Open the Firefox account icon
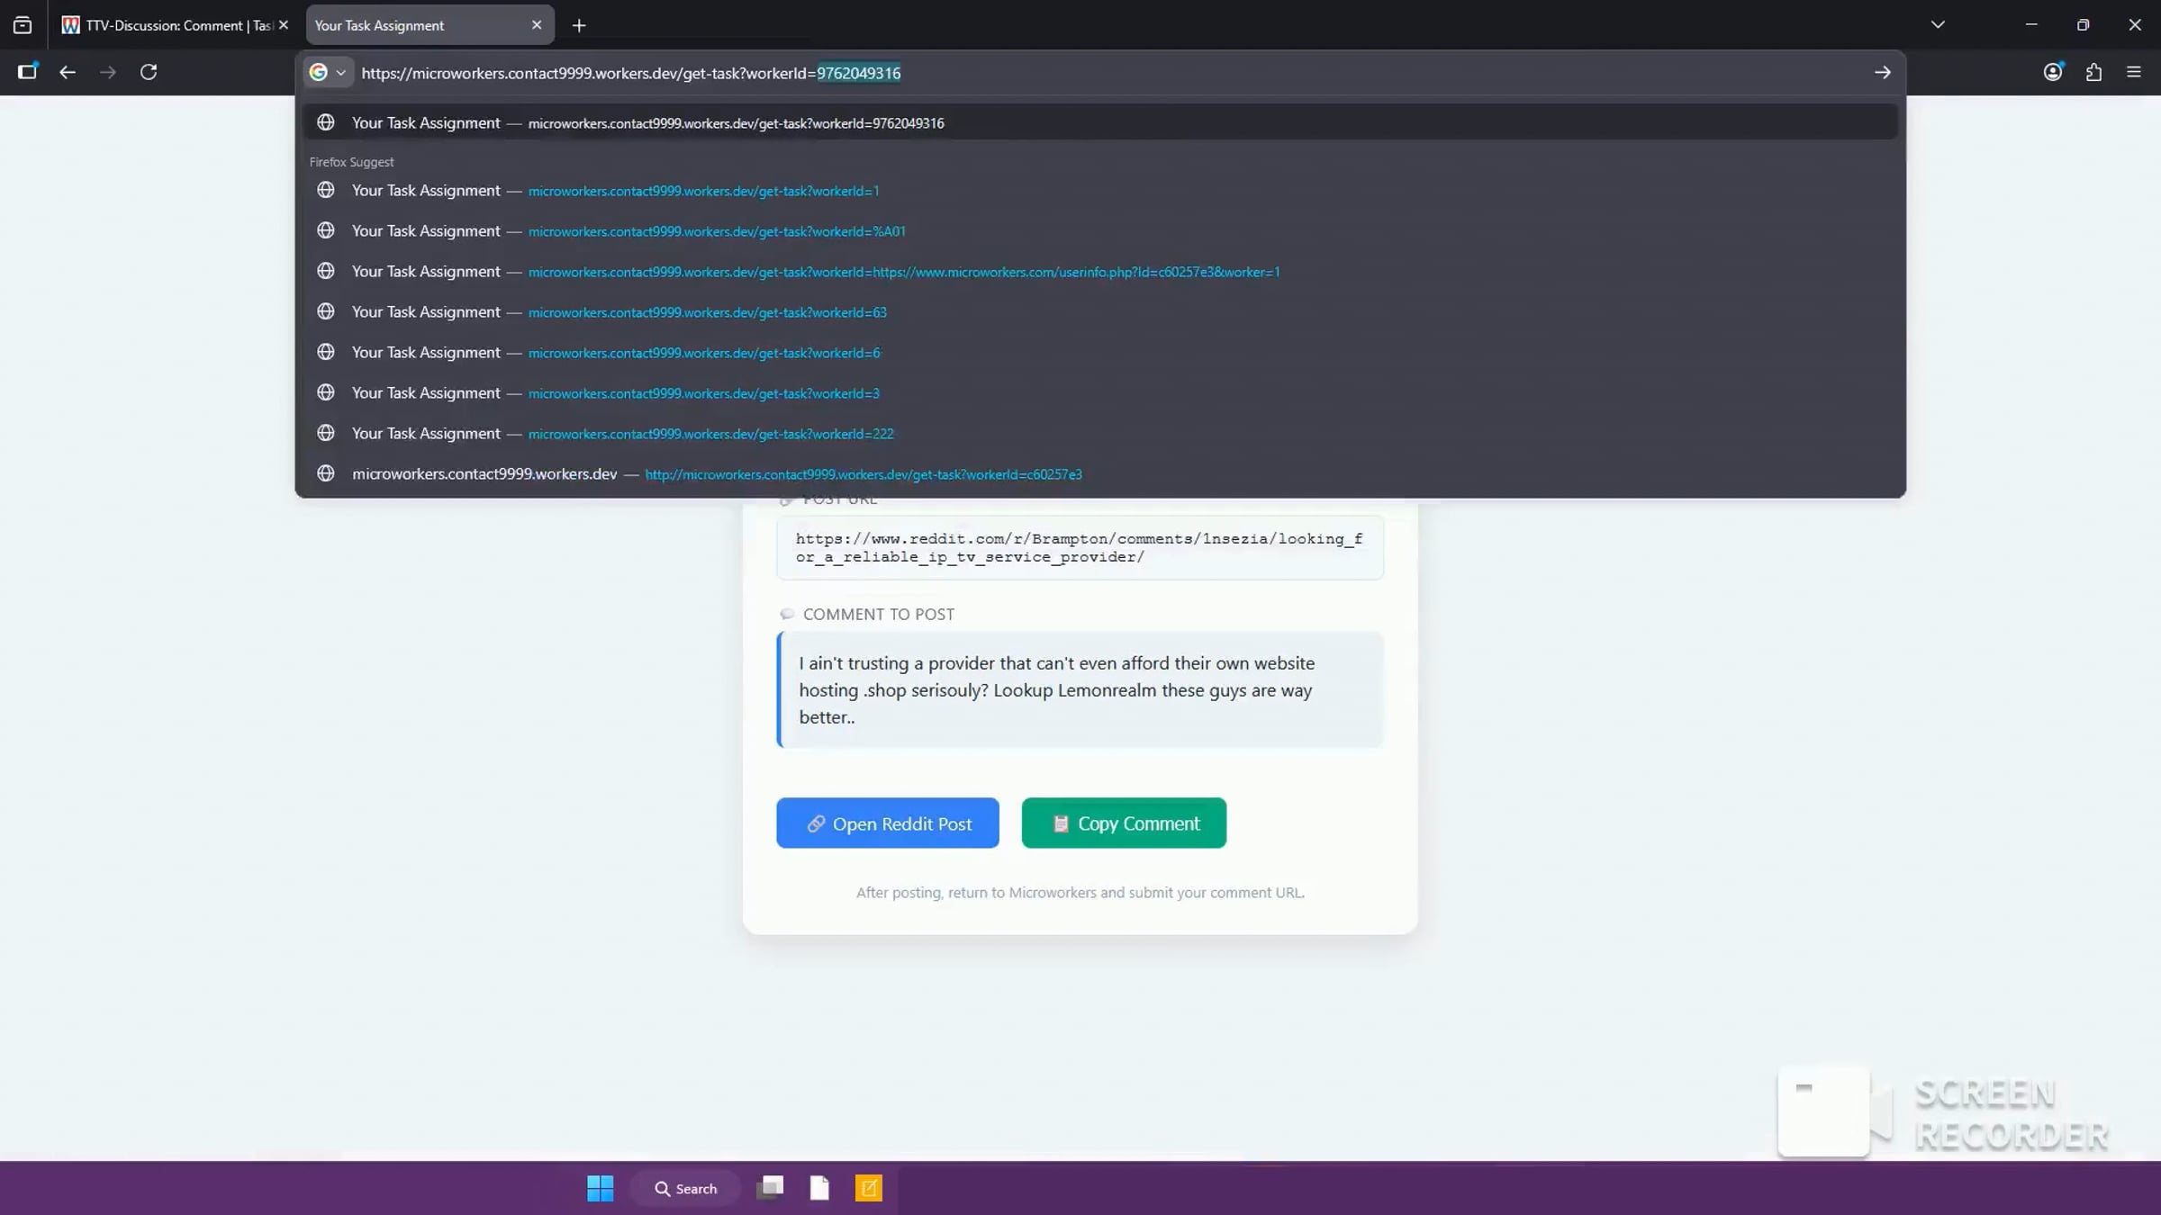 point(2053,72)
